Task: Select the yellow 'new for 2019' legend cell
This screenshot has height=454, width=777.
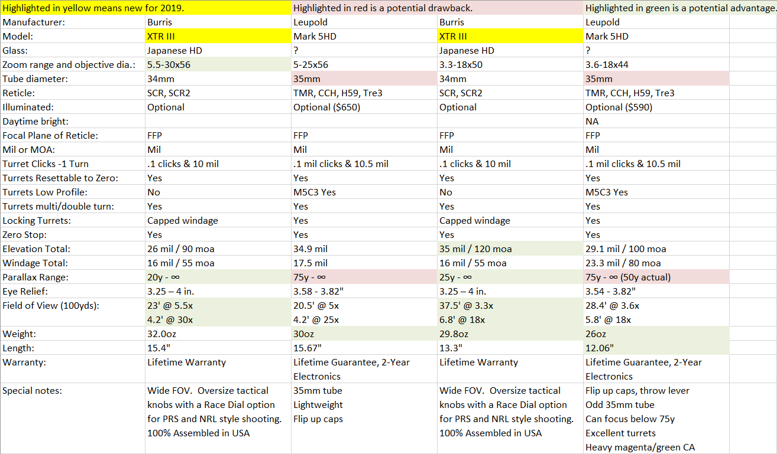Action: coord(146,8)
